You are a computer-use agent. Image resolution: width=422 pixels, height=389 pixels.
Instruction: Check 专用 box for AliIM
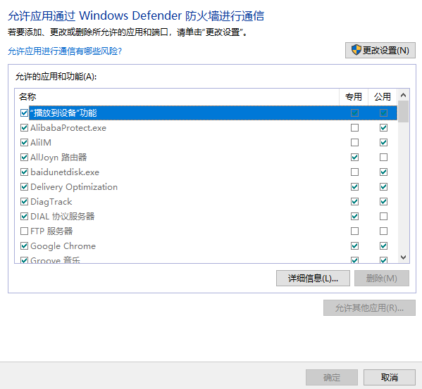point(354,142)
